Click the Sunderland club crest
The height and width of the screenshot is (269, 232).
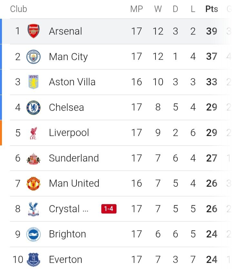(33, 158)
